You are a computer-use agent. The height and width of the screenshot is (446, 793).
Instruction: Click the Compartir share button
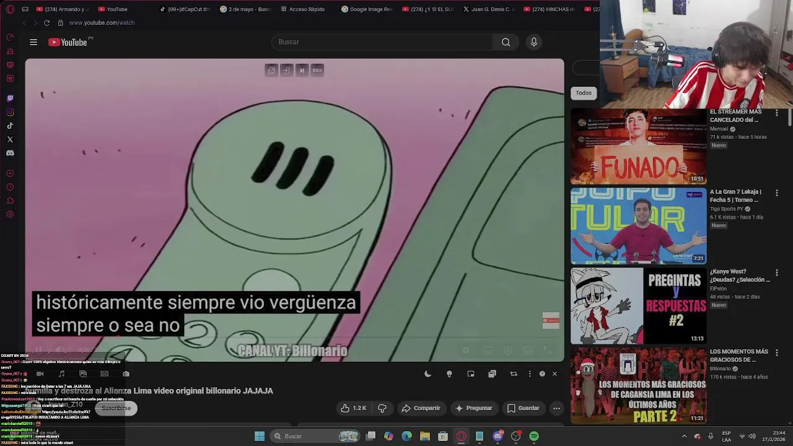tap(421, 408)
